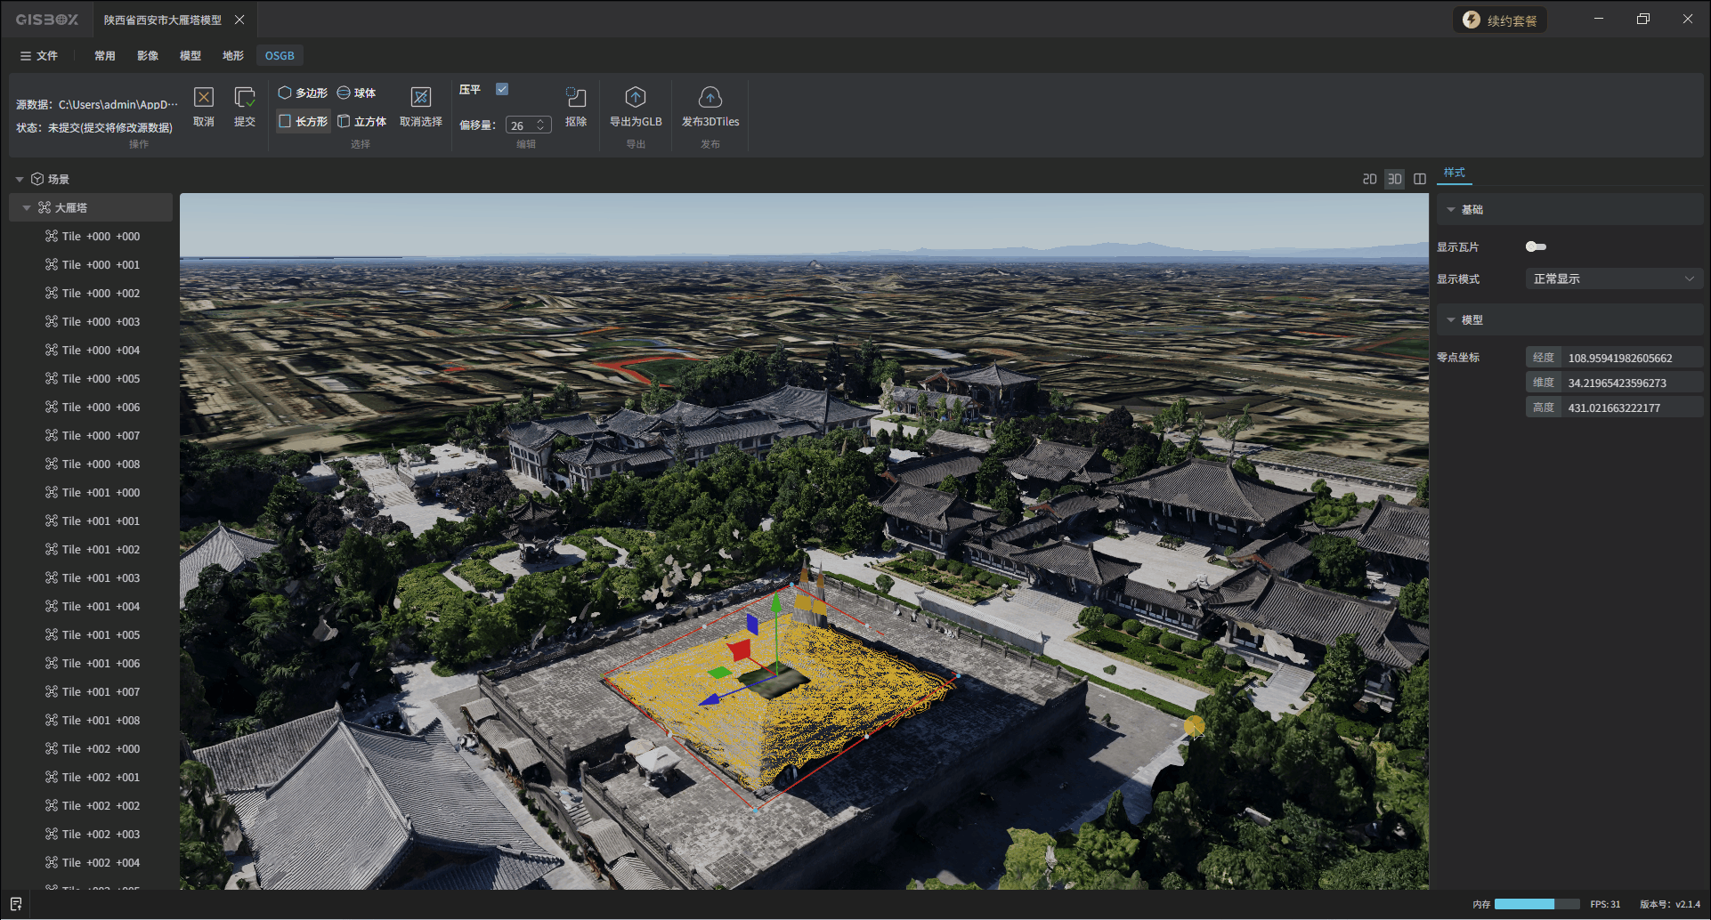
Task: Open the File (文件) menu
Action: coord(39,55)
